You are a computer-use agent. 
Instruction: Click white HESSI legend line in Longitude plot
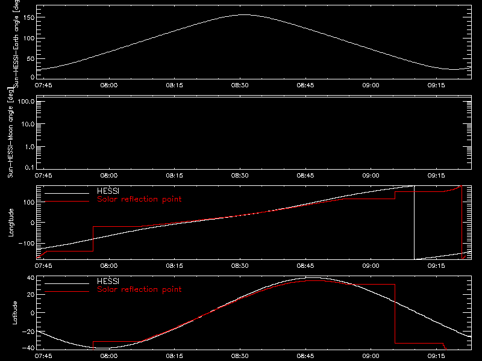pyautogui.click(x=67, y=193)
